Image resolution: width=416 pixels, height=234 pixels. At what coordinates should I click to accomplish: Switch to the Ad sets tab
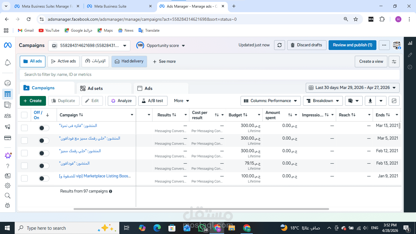pyautogui.click(x=104, y=88)
